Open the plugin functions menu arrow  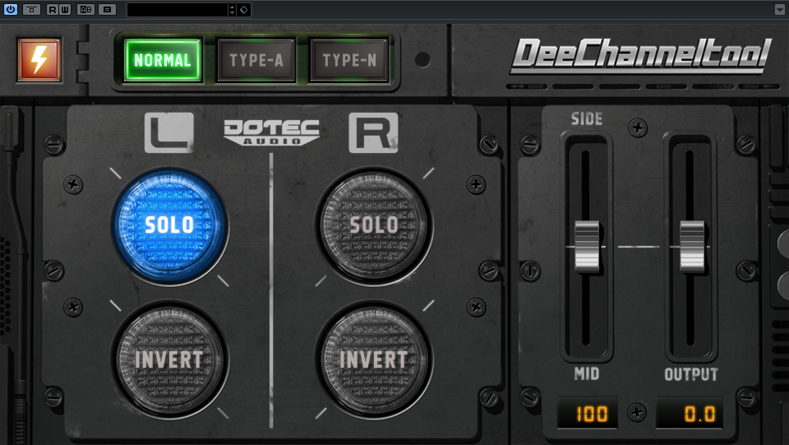point(780,9)
